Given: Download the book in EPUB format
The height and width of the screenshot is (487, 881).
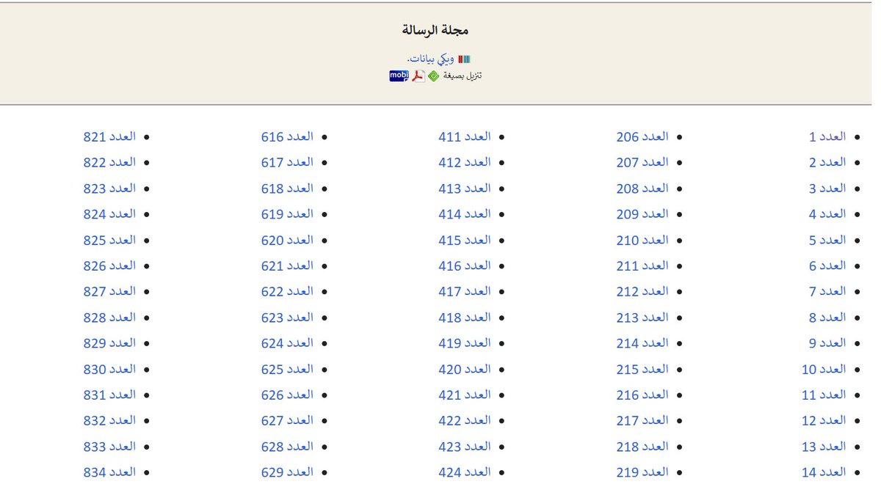Looking at the screenshot, I should coord(433,76).
